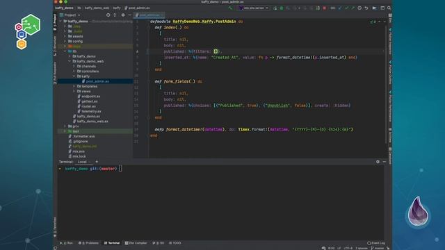Screen dimensions: 445x250
Task: Open endpoint.ex file in tree
Action: pyautogui.click(x=89, y=97)
